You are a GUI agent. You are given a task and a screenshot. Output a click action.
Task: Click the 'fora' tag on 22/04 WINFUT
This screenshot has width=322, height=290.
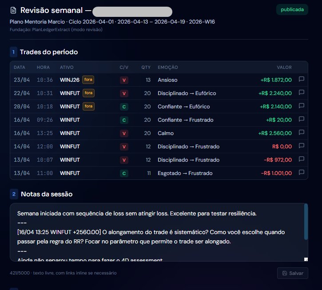pos(88,93)
